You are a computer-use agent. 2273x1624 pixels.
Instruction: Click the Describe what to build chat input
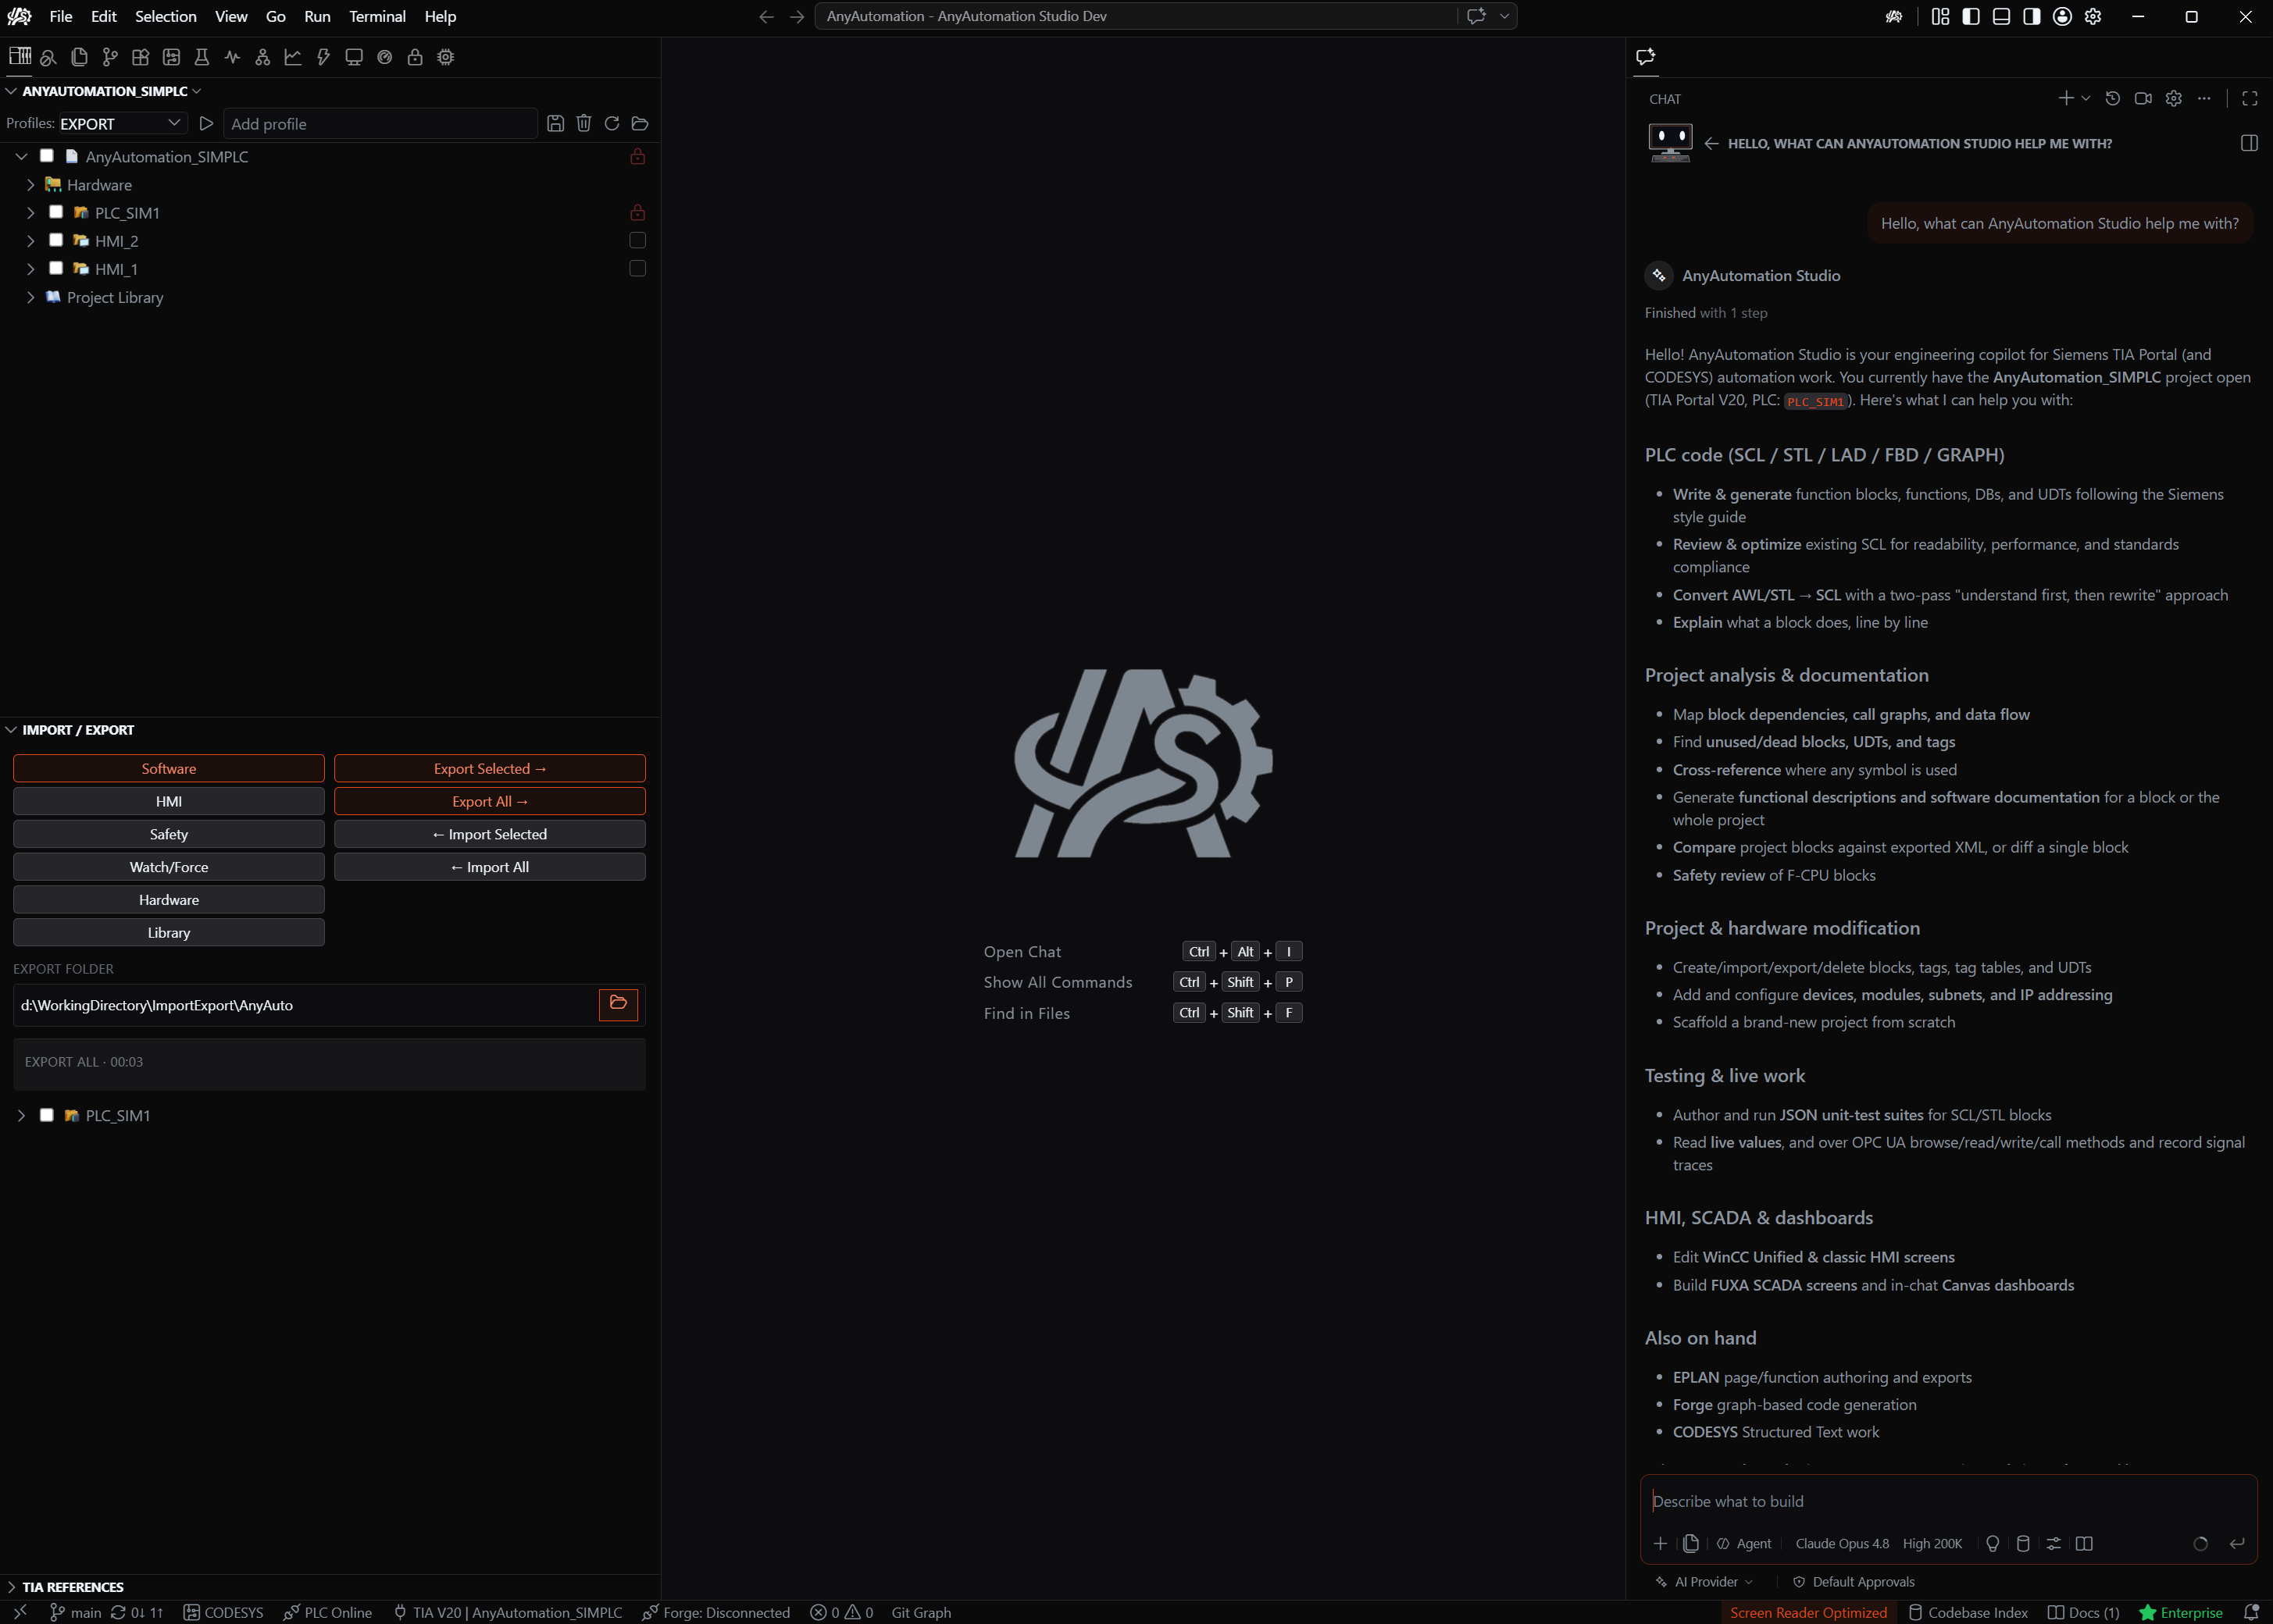[1947, 1501]
